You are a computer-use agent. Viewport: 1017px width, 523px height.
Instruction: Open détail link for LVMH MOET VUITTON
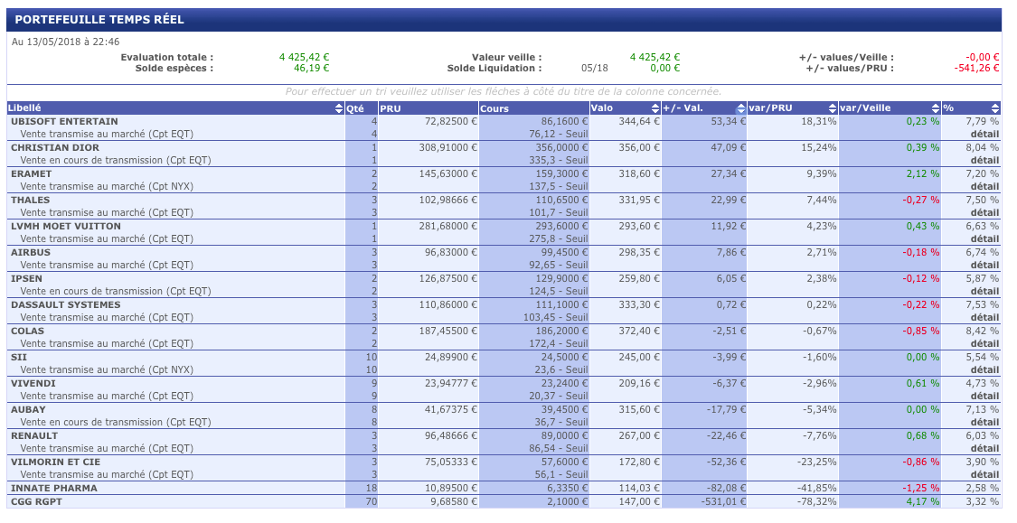[x=984, y=239]
